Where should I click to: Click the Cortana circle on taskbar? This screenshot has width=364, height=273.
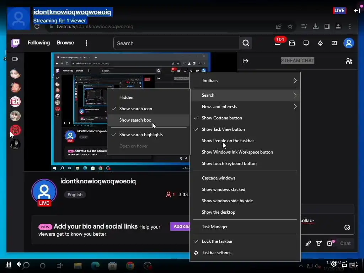43,266
